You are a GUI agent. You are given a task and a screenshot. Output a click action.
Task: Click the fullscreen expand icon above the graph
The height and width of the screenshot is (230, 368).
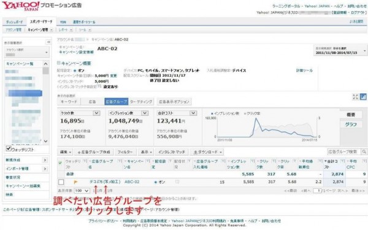(x=355, y=97)
